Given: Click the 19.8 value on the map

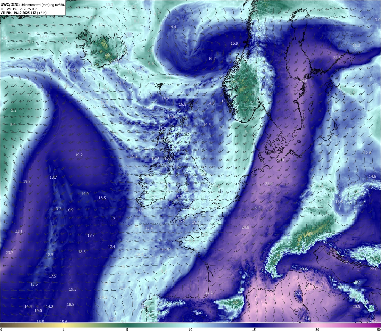Looking at the screenshot, I should click(27, 181).
